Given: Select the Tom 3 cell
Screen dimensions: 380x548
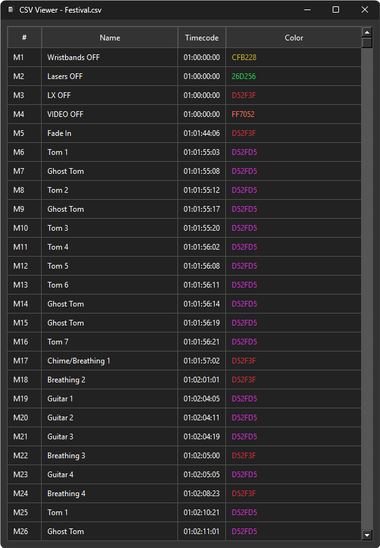Looking at the screenshot, I should tap(110, 228).
